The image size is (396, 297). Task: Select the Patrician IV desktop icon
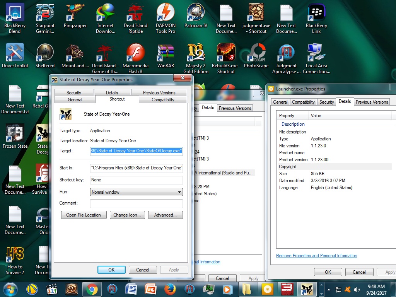click(x=196, y=15)
